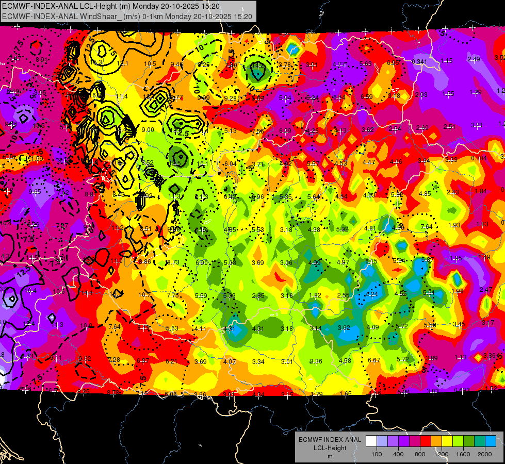This screenshot has height=464, width=505.
Task: Click the grid value 2.85
Action: pyautogui.click(x=258, y=295)
